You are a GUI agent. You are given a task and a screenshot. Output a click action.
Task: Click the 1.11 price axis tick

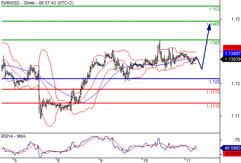click(x=235, y=116)
